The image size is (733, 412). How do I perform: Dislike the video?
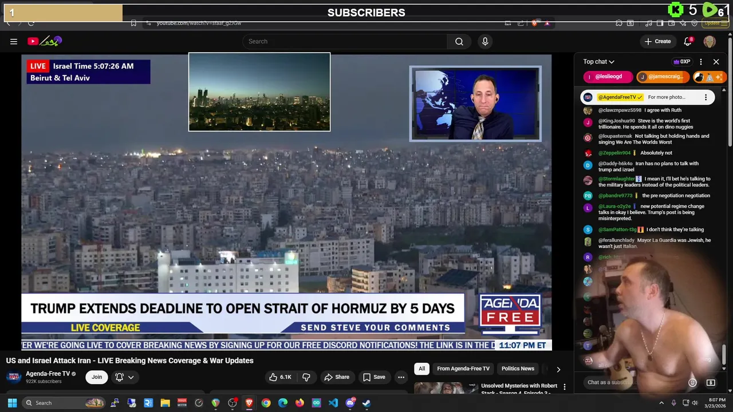pyautogui.click(x=306, y=377)
